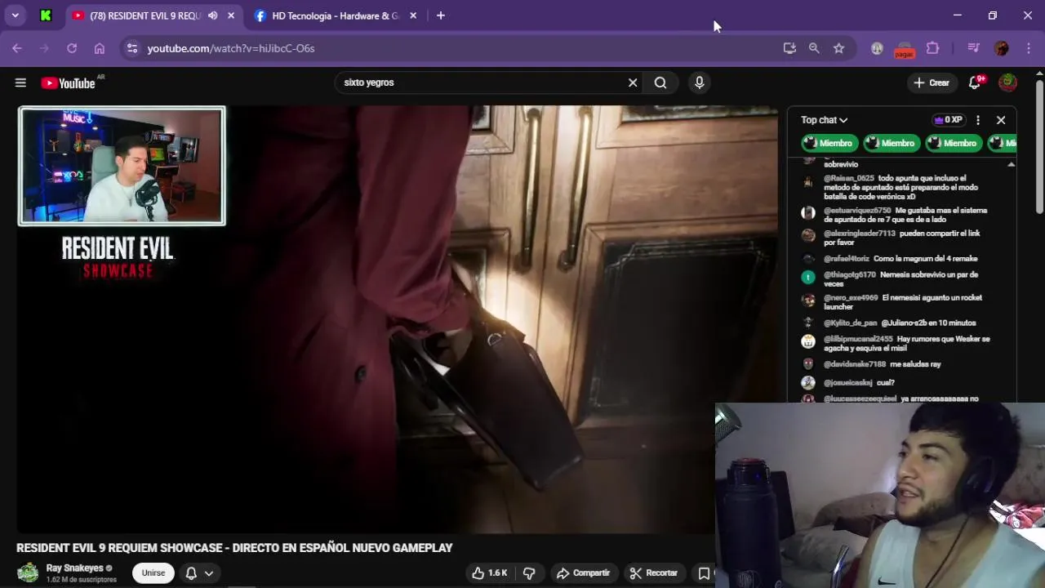This screenshot has height=588, width=1045.
Task: Dislike the video with thumbs-down
Action: tap(529, 573)
